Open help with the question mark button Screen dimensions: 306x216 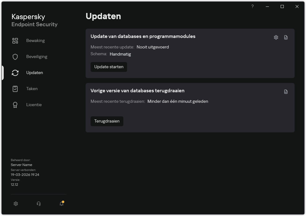click(x=252, y=6)
